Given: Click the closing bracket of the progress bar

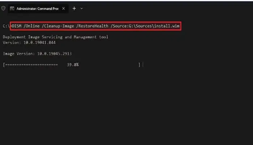Looking at the screenshot, I should point(139,65).
